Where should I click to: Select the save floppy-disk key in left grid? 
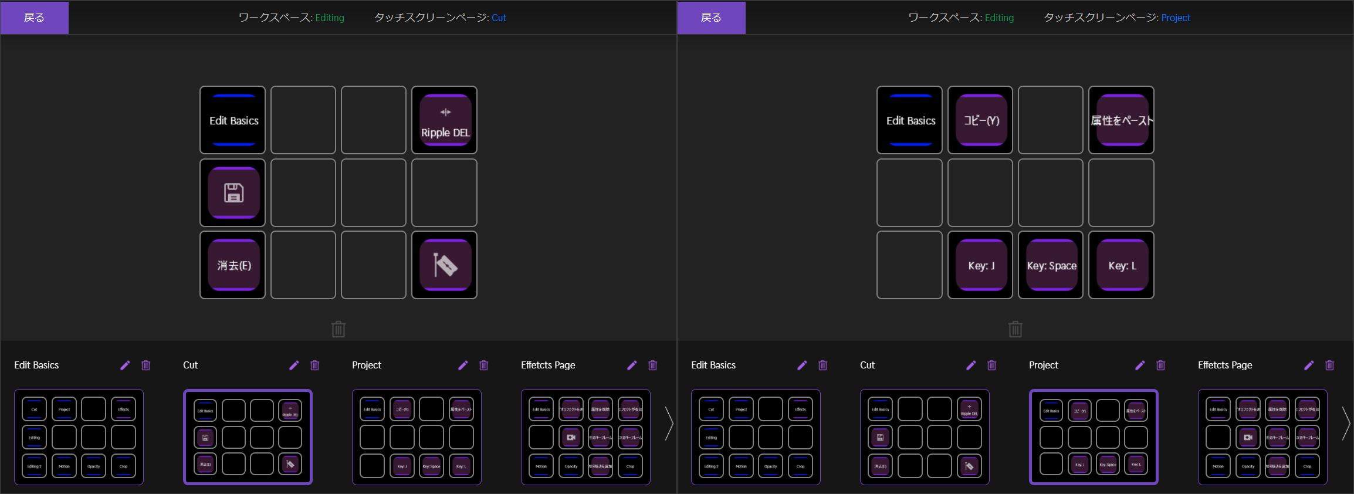[233, 192]
